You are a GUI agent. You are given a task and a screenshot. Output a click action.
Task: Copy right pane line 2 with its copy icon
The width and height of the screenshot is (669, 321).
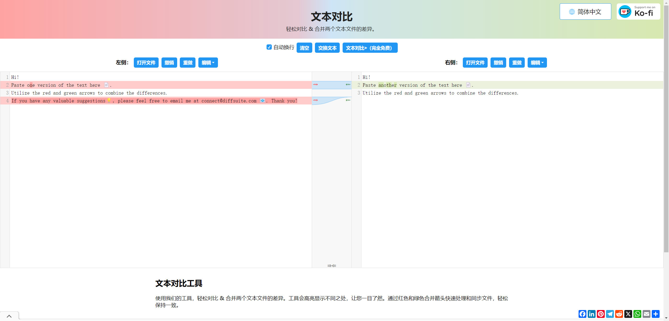(x=468, y=85)
